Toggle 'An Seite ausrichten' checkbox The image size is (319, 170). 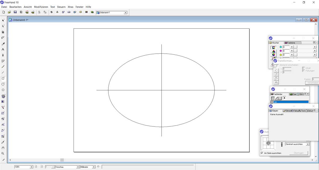[262, 153]
